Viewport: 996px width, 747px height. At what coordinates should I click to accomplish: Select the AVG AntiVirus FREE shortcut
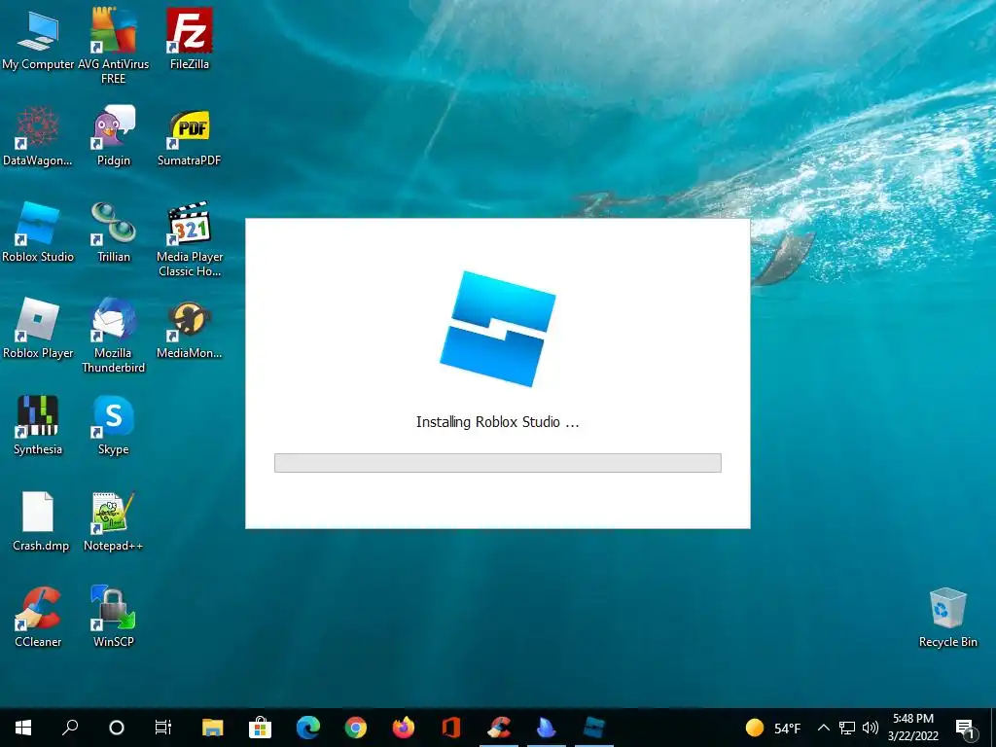113,46
